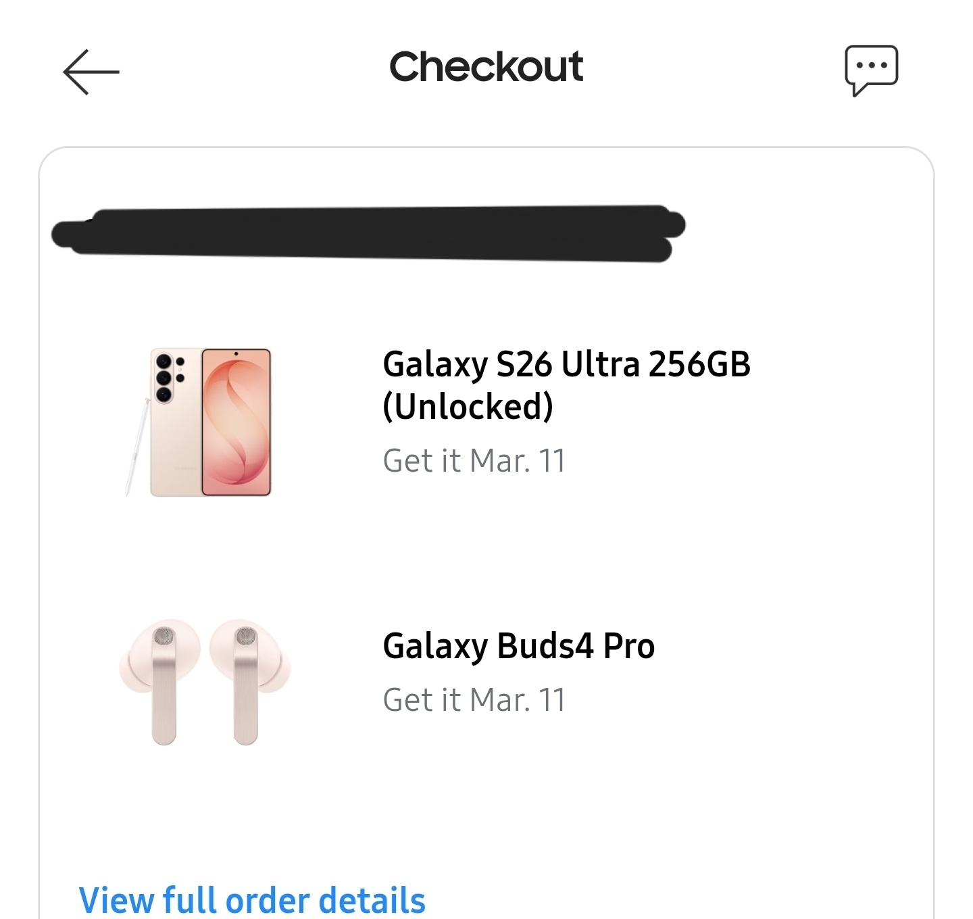Open the Galaxy Buds4 Pro product image
973x919 pixels.
205,682
